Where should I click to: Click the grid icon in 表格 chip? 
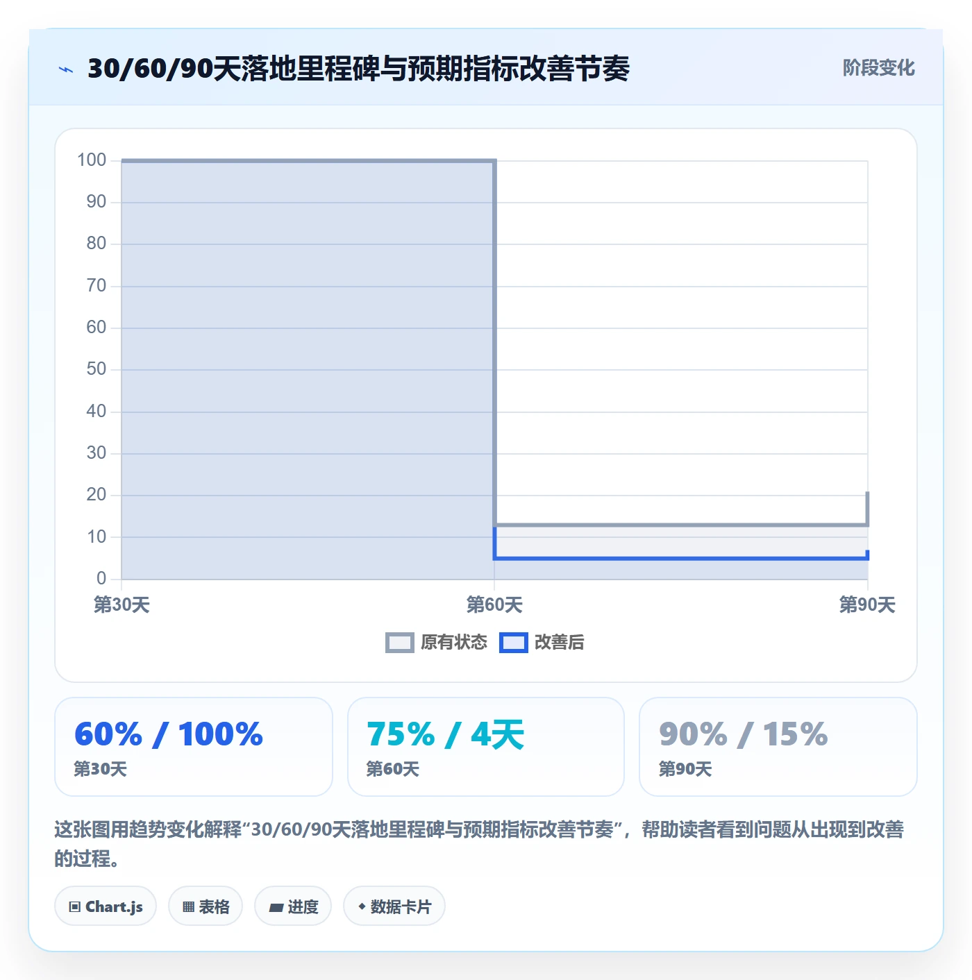pos(188,907)
